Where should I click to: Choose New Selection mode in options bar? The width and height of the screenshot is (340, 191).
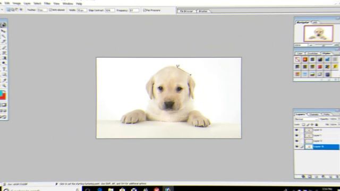click(8, 10)
